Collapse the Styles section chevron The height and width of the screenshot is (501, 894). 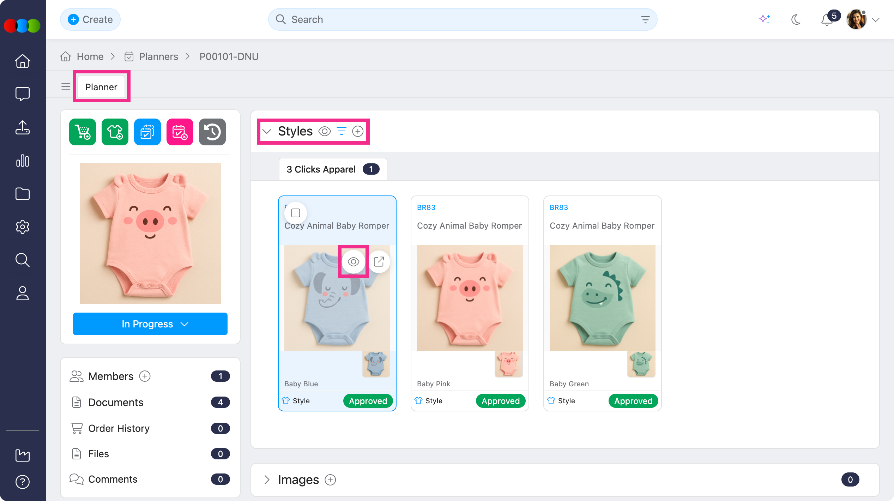tap(267, 131)
